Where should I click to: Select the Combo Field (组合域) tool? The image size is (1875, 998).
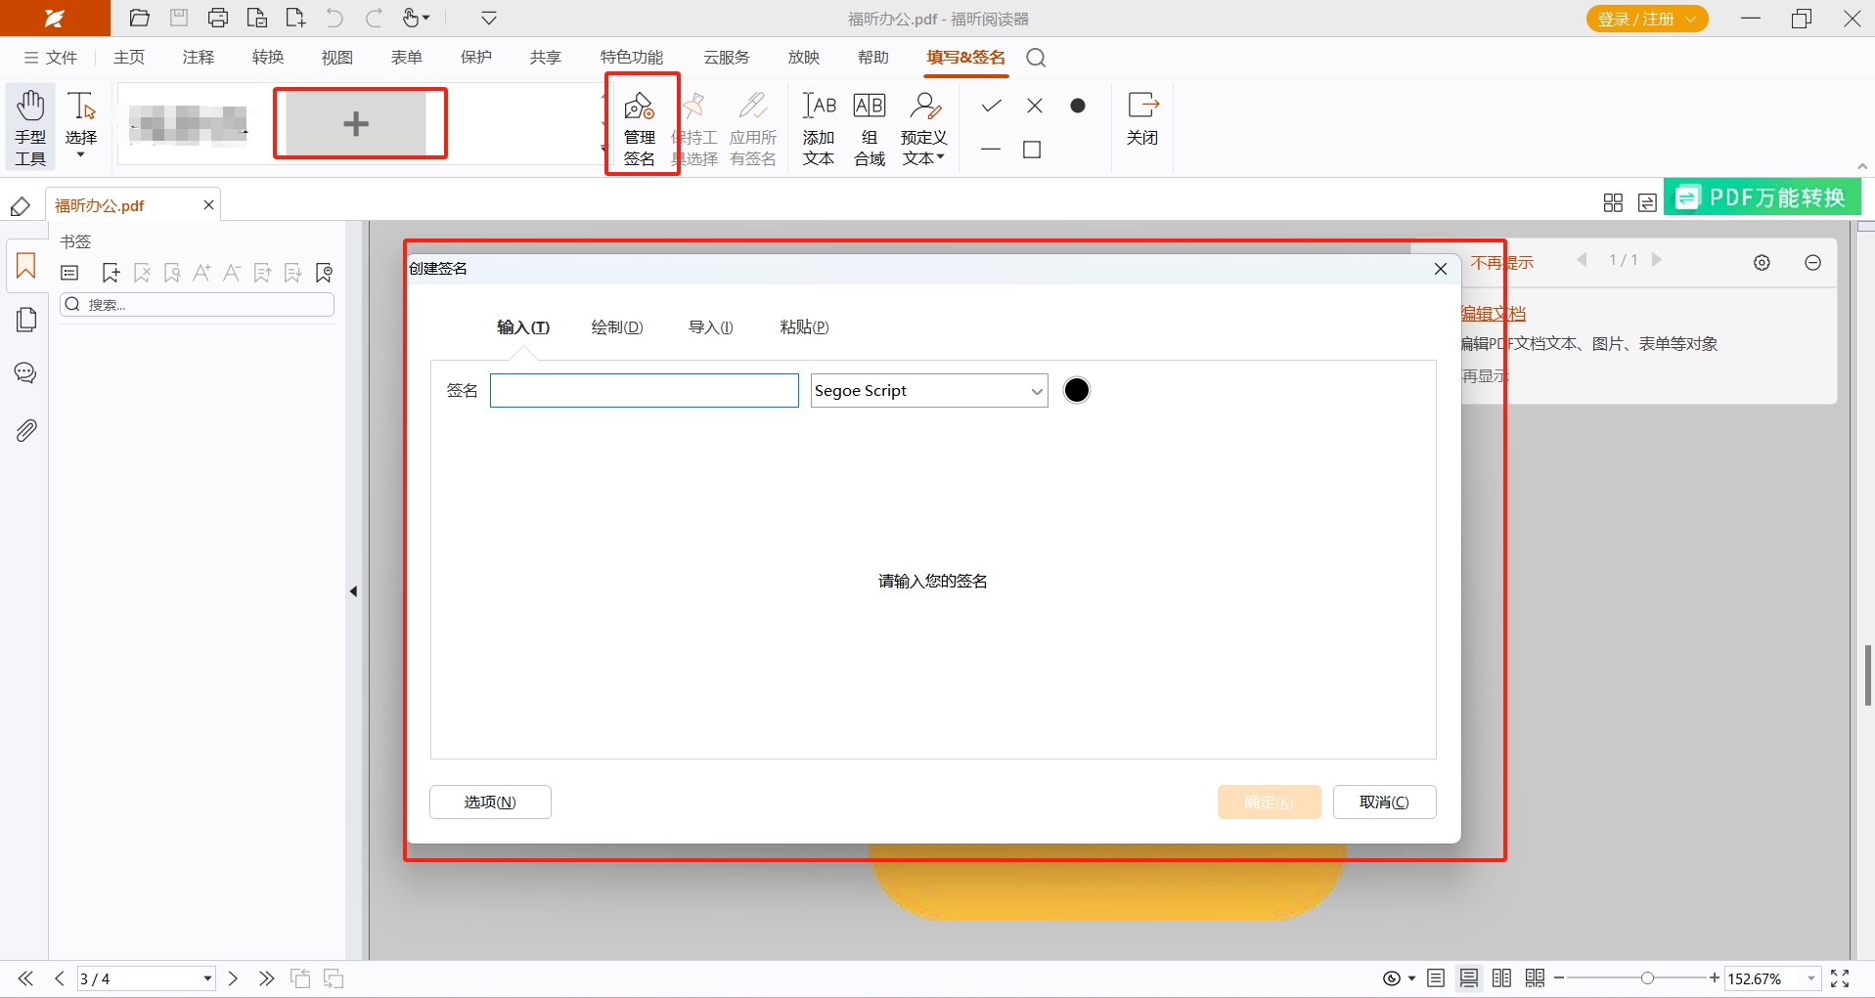[870, 127]
